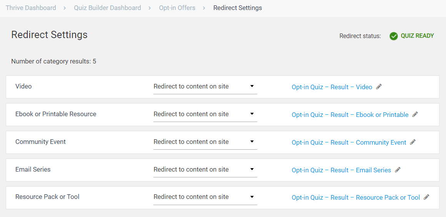Follow the Result – Ebook or Printable link
Viewport: 446px width, 217px height.
[x=350, y=115]
